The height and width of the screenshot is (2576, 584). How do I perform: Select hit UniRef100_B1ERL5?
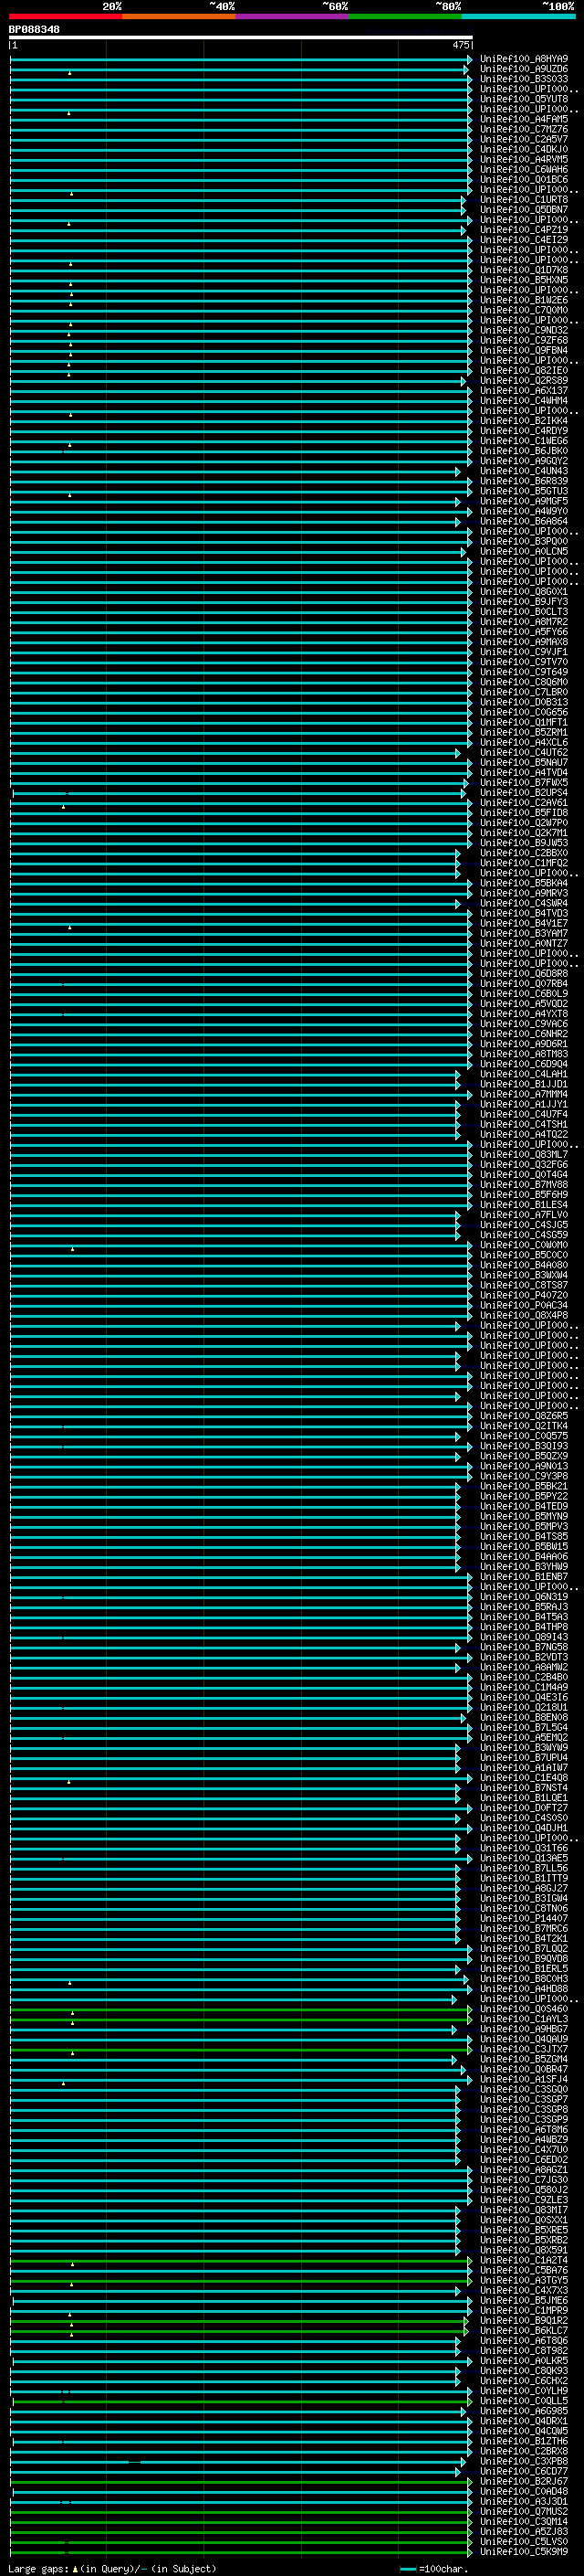pyautogui.click(x=524, y=1969)
